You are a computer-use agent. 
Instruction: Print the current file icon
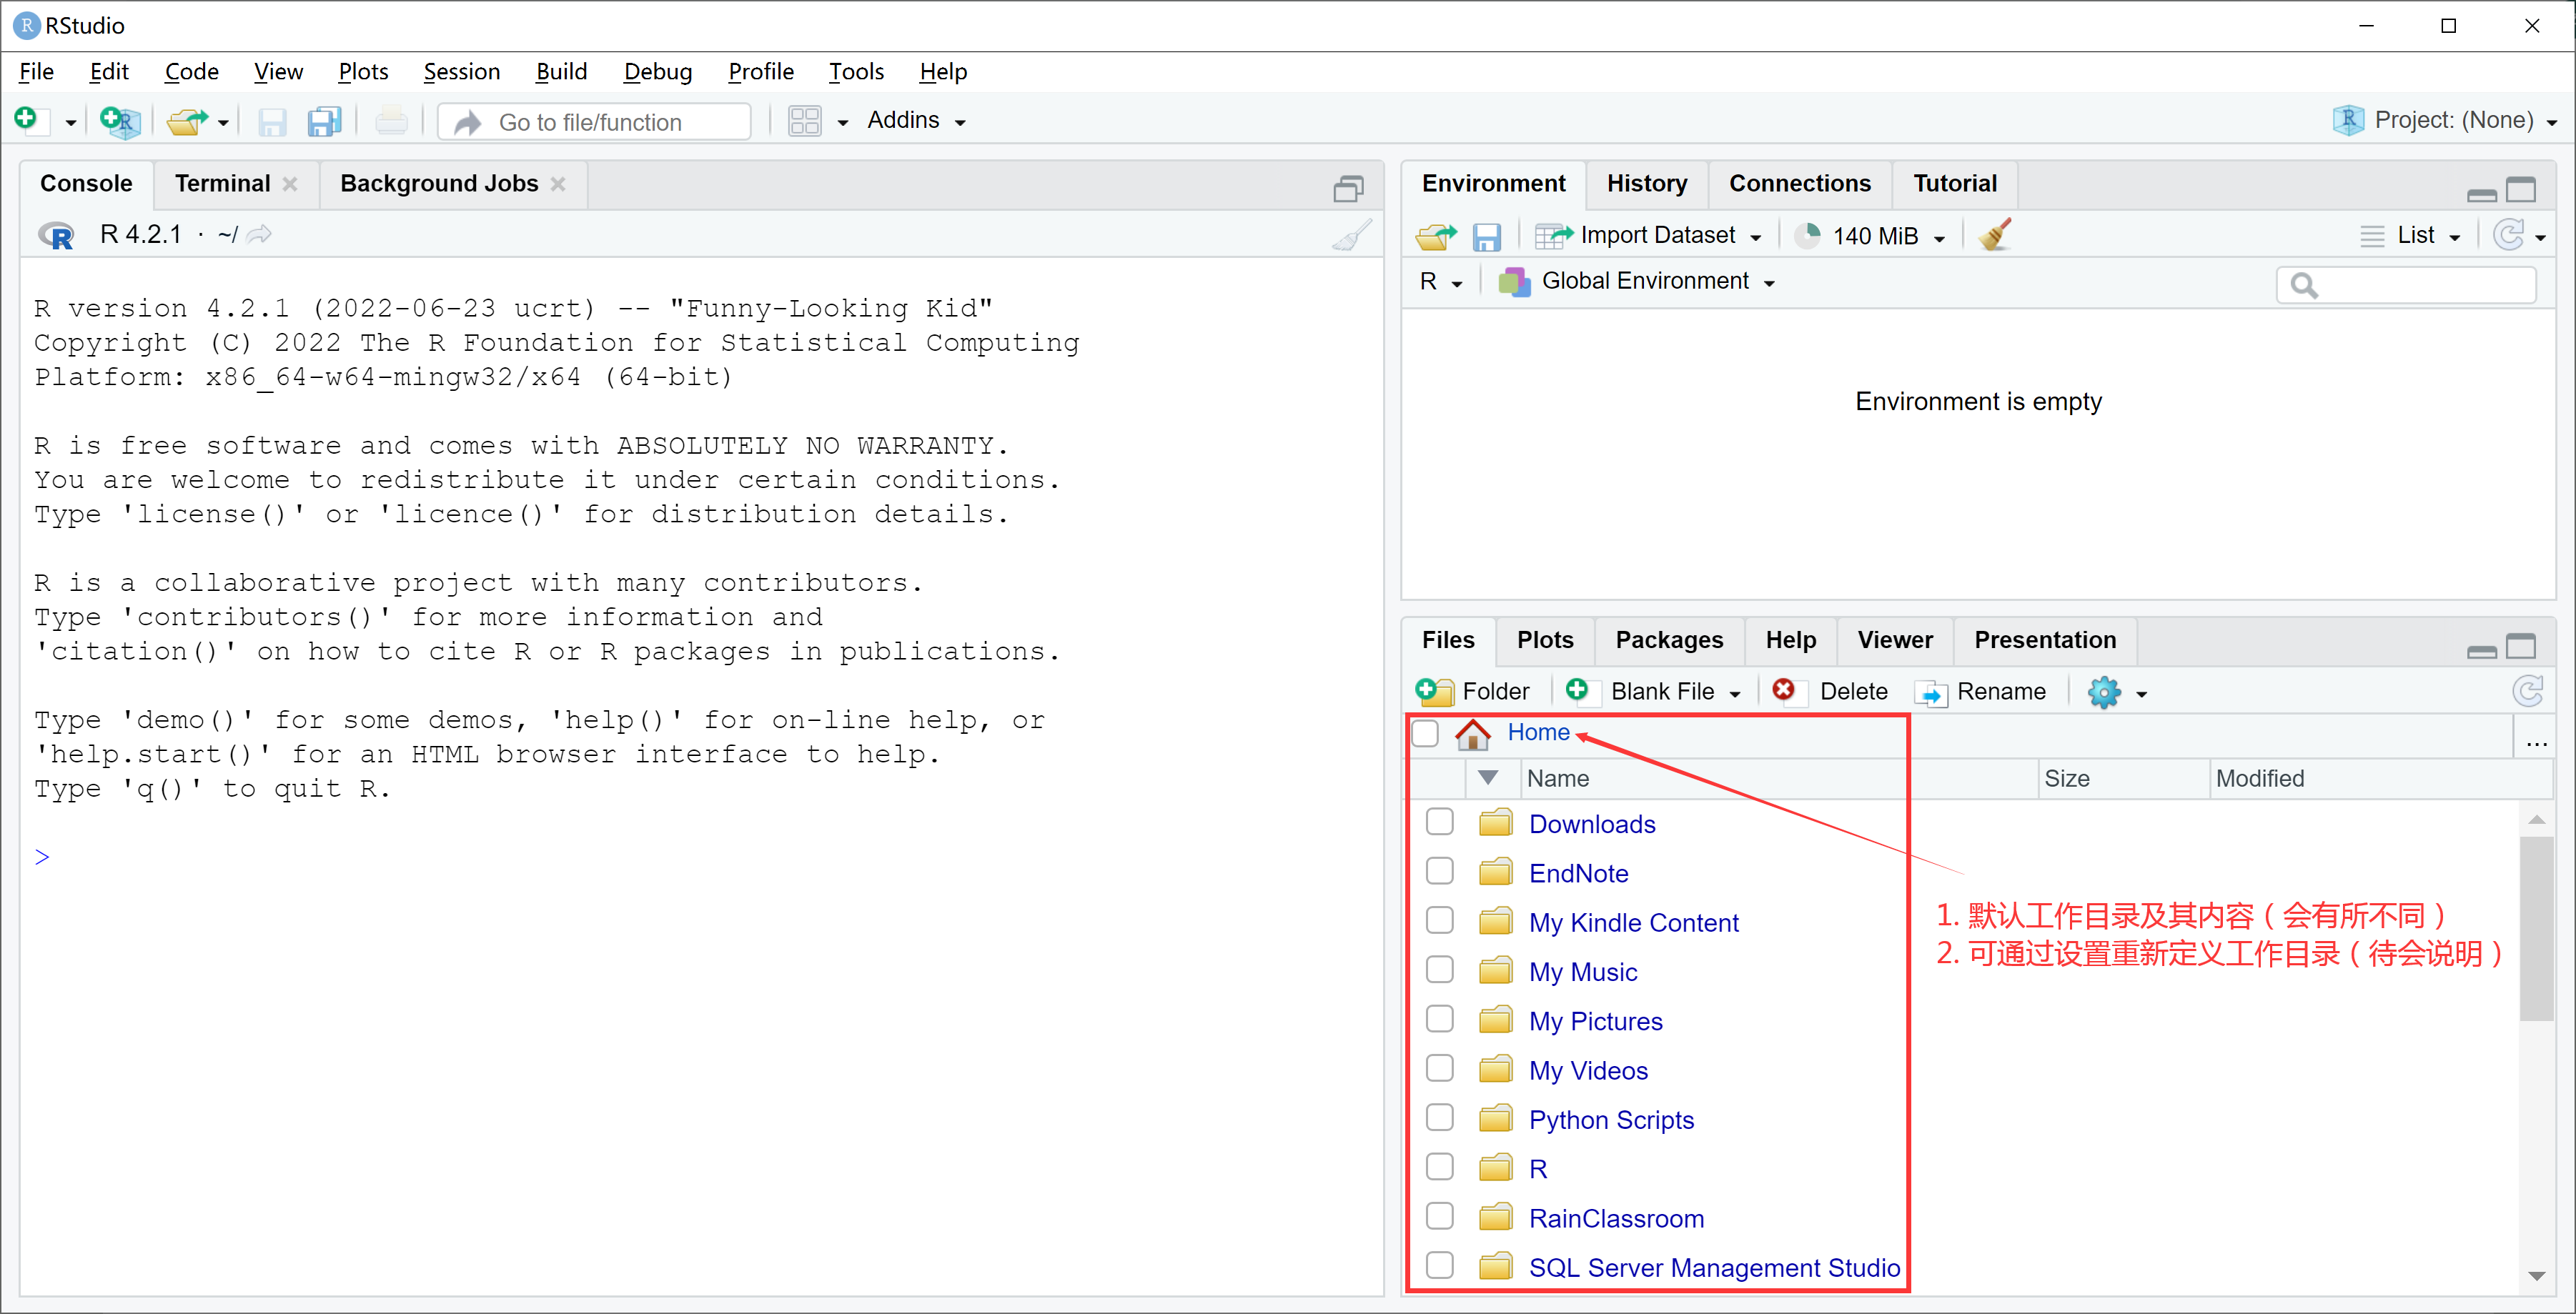pos(391,121)
